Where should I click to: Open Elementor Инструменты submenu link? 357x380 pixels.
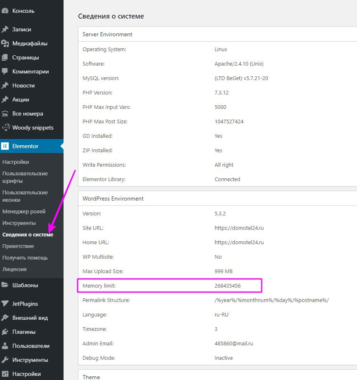pyautogui.click(x=19, y=223)
